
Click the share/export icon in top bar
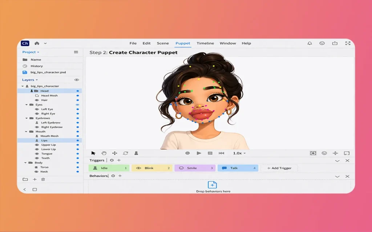[x=335, y=43]
